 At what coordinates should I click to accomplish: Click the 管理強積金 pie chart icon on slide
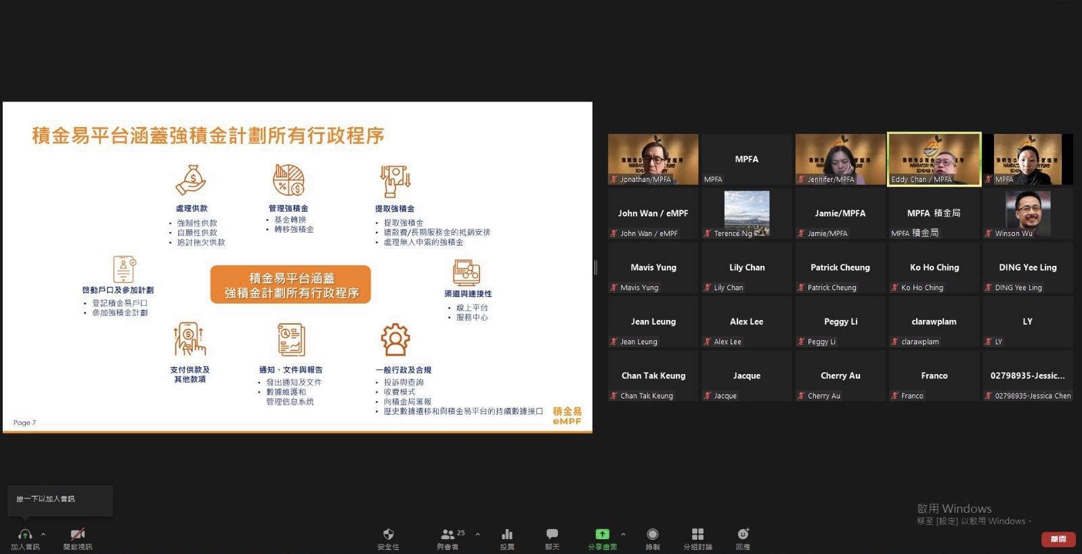coord(288,180)
